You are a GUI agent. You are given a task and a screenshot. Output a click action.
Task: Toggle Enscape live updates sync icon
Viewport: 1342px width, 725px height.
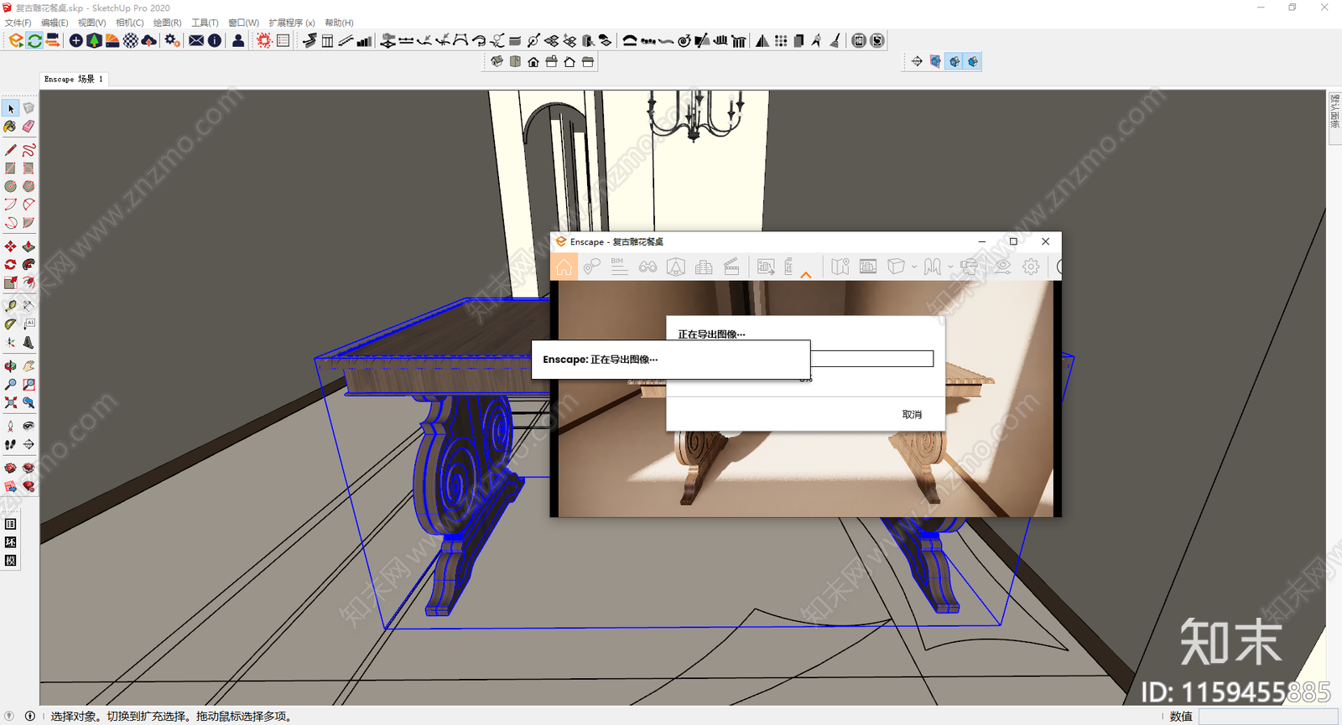(34, 40)
